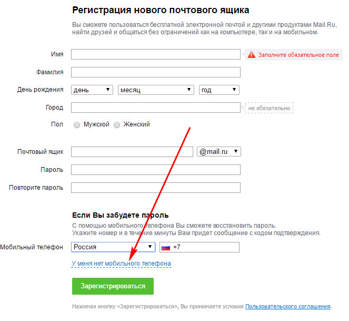Click the Город text field

tap(155, 108)
